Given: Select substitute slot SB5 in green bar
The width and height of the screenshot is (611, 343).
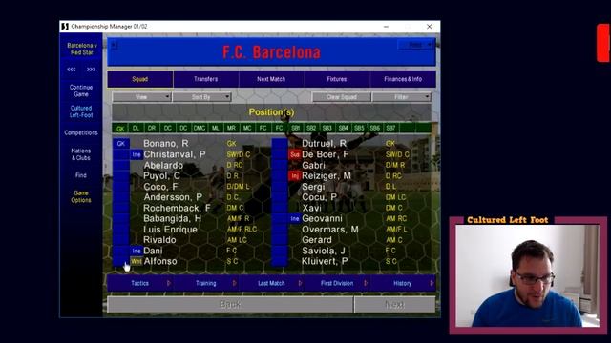Looking at the screenshot, I should (x=359, y=128).
